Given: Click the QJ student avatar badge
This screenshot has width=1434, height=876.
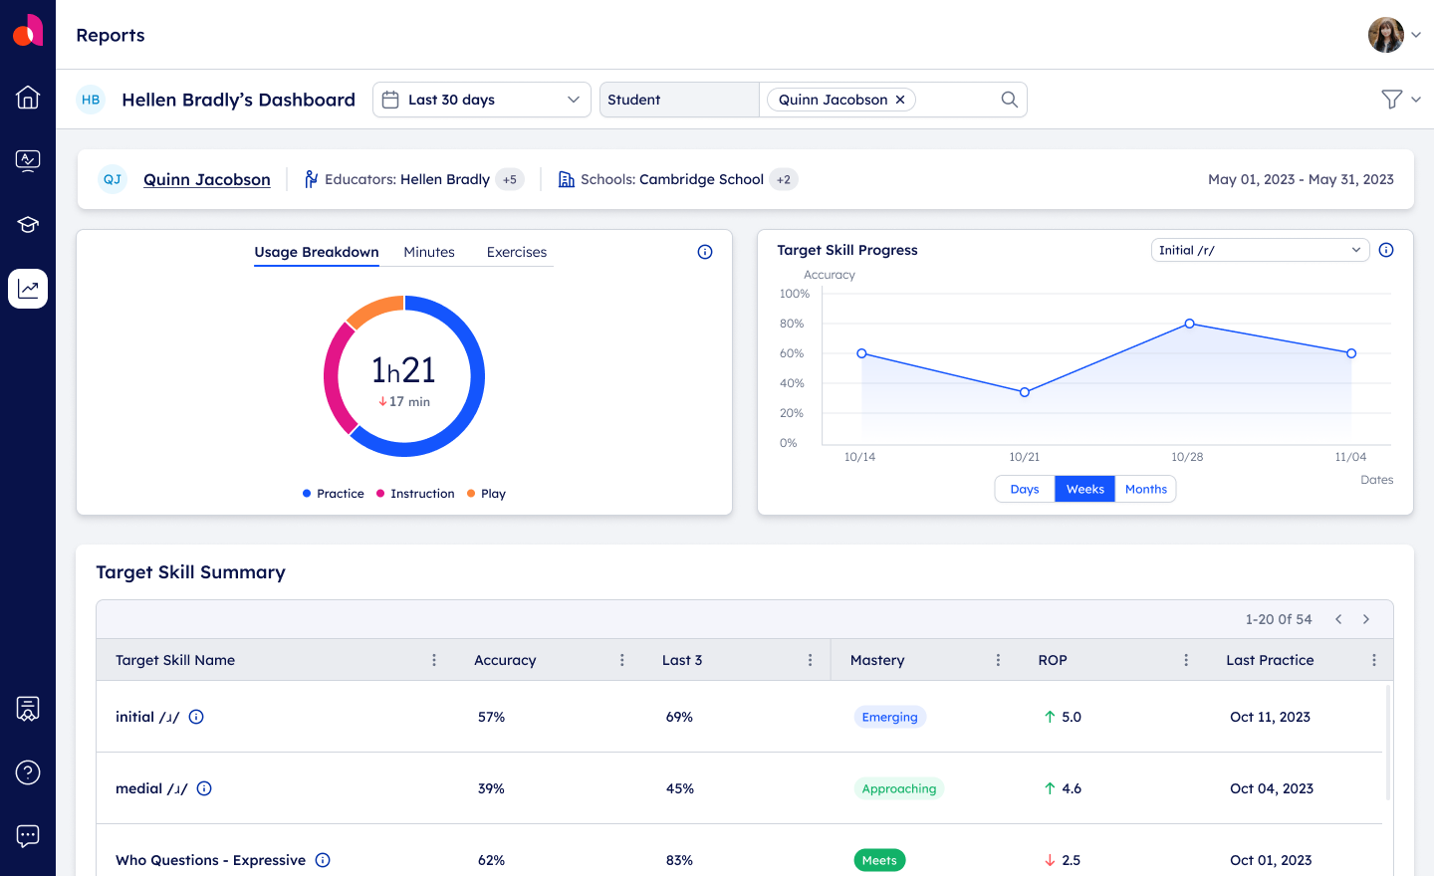Looking at the screenshot, I should click(x=113, y=179).
